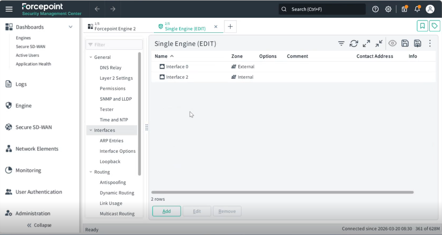Toggle the eye preview icon
Screen dimensions: 442x235
[393, 43]
